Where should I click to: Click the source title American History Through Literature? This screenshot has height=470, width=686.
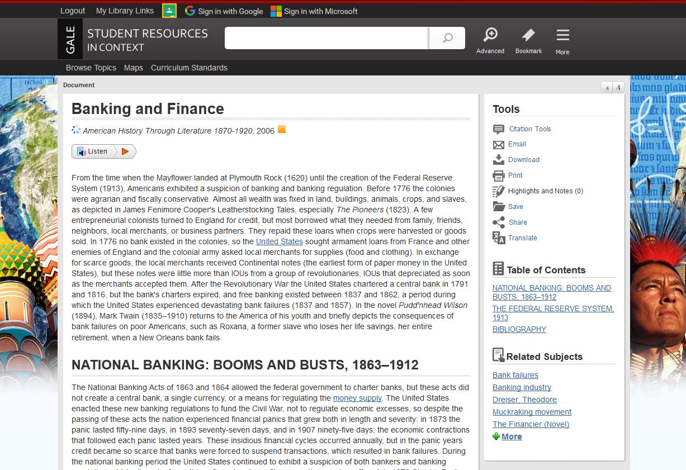point(168,131)
